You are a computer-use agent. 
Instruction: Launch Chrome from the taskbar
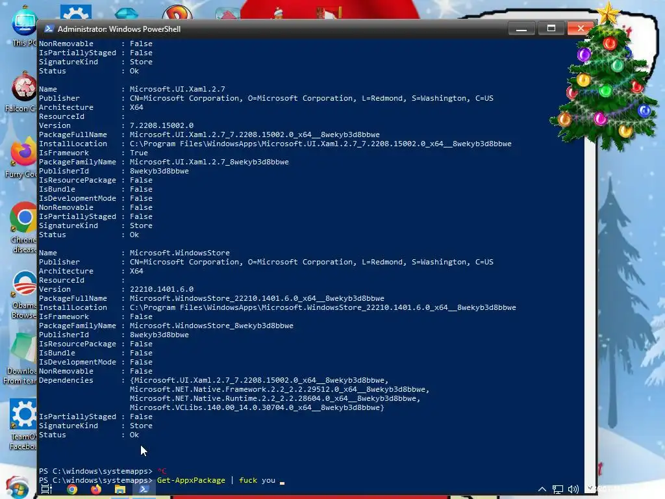[72, 489]
